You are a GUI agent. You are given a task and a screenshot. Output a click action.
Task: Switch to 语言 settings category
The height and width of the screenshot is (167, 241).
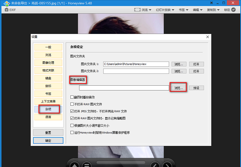pyautogui.click(x=48, y=117)
